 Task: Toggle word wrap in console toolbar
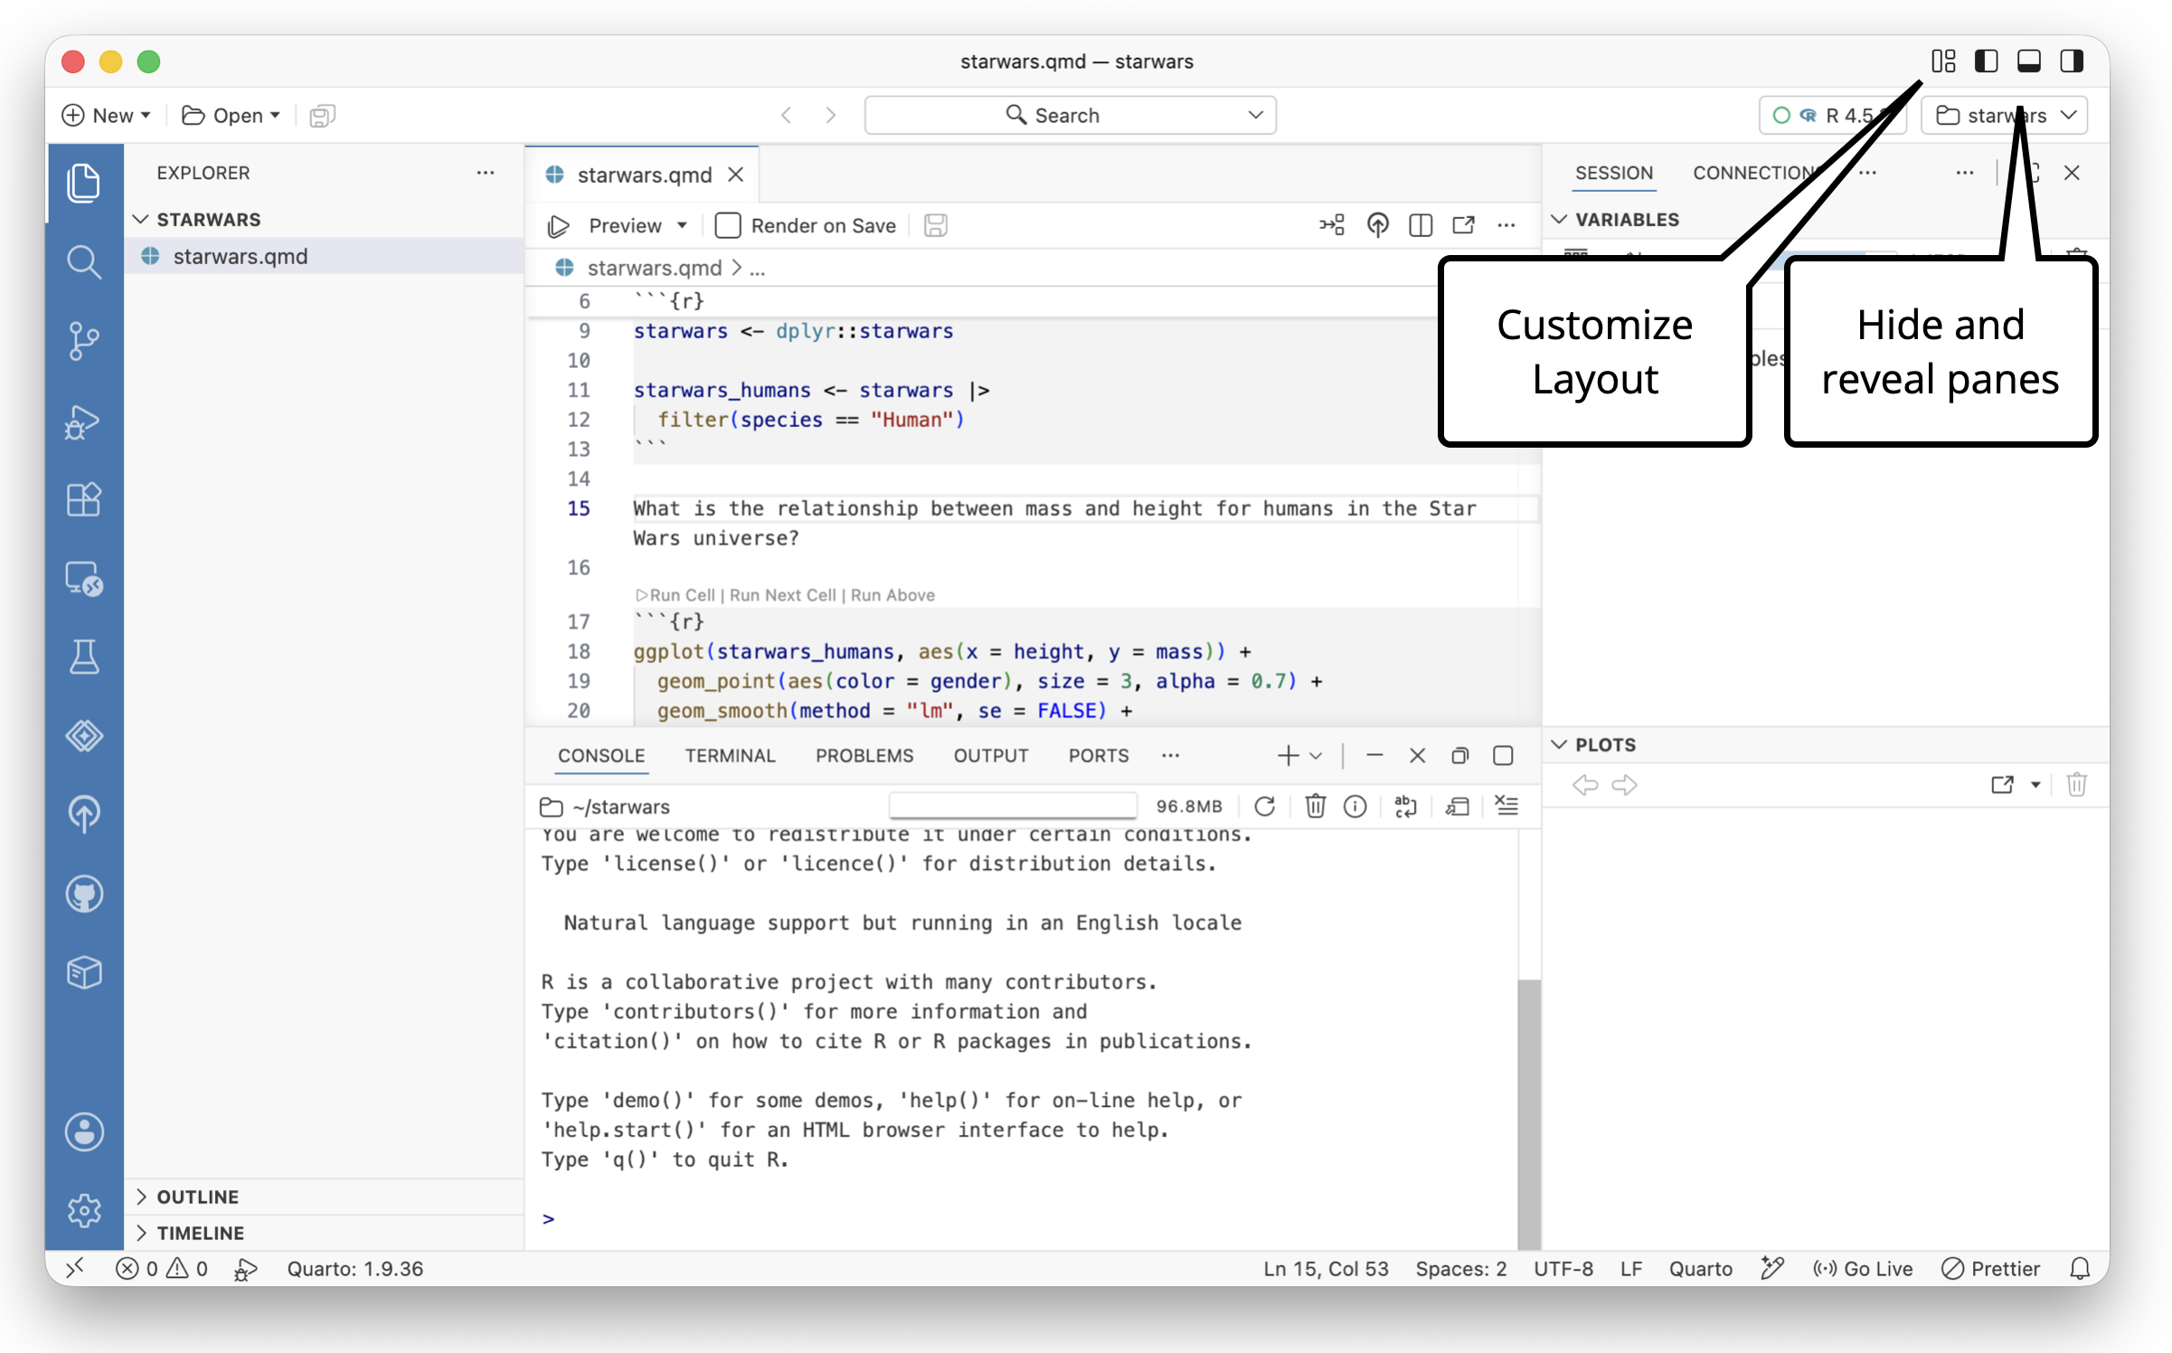1405,806
